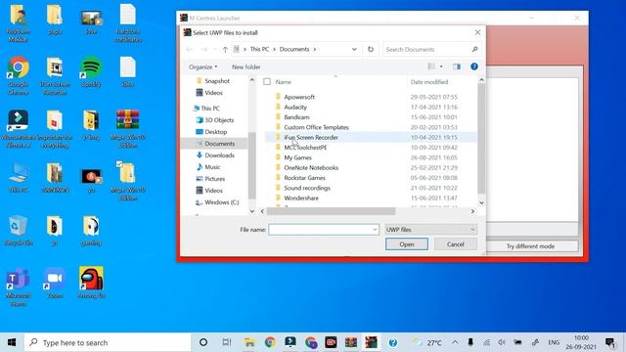Open the Get Help taskbar icon

393,342
